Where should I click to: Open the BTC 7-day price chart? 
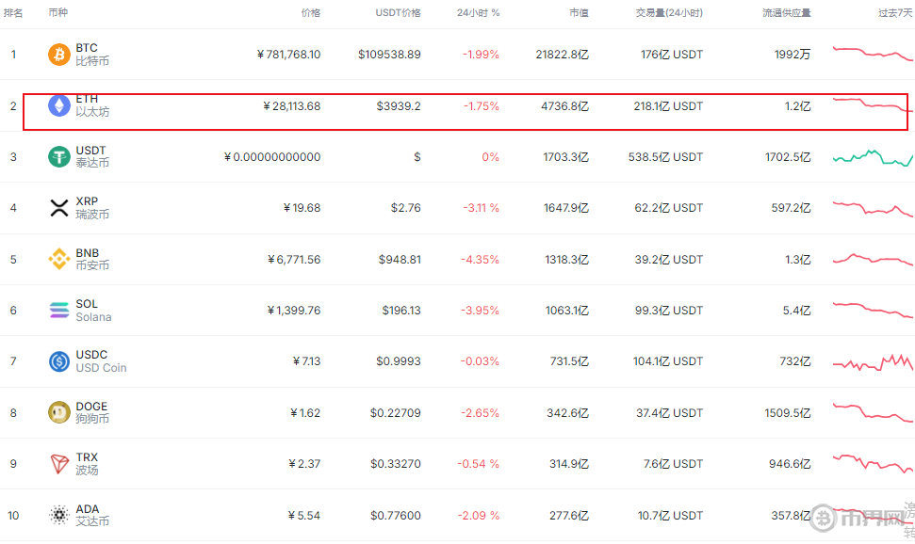point(872,54)
